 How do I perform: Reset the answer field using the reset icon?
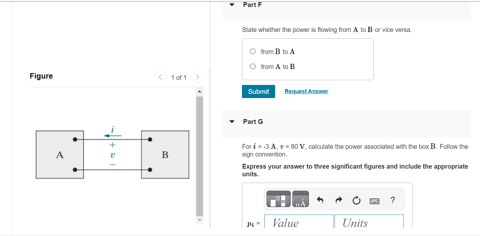coord(356,201)
